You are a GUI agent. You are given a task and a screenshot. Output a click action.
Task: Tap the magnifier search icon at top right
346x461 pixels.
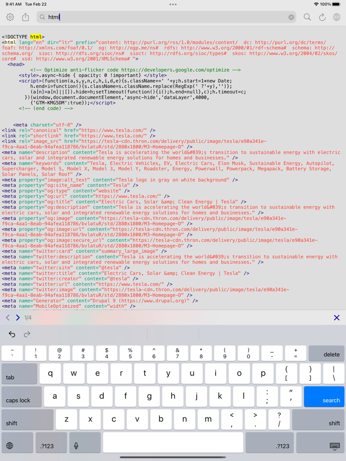[x=307, y=17]
